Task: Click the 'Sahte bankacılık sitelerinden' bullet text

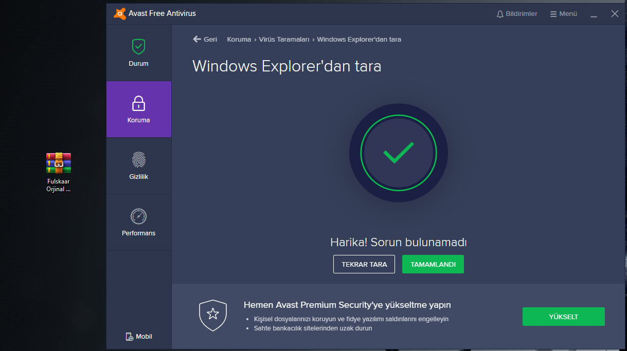Action: [x=313, y=328]
